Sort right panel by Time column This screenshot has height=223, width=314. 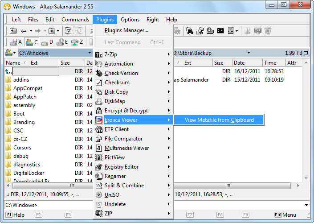274,63
